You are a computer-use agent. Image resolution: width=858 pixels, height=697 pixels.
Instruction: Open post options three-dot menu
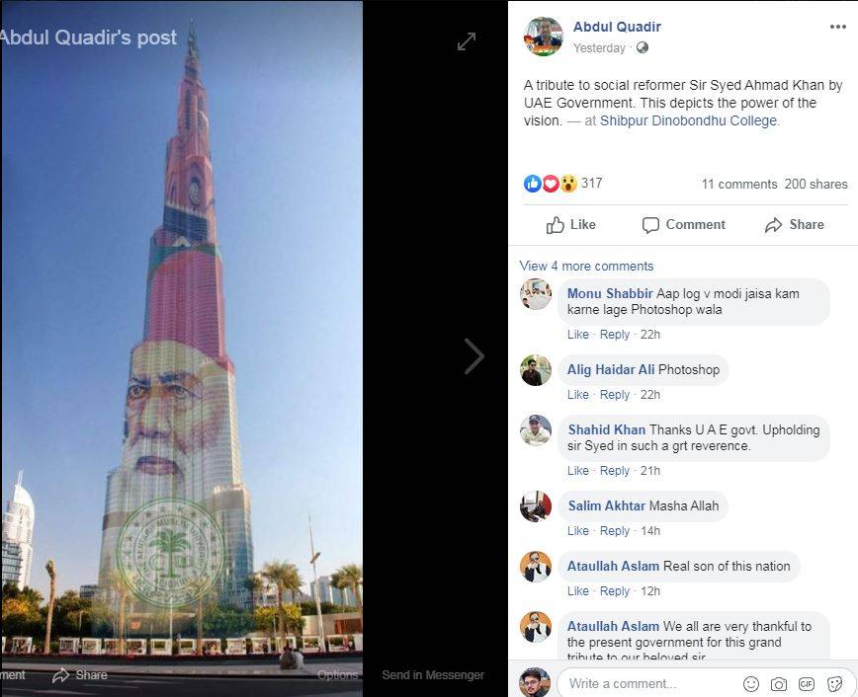[x=837, y=27]
